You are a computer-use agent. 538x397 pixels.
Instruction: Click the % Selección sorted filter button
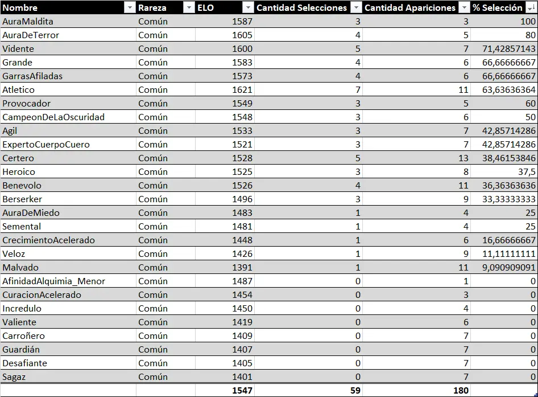pyautogui.click(x=531, y=7)
